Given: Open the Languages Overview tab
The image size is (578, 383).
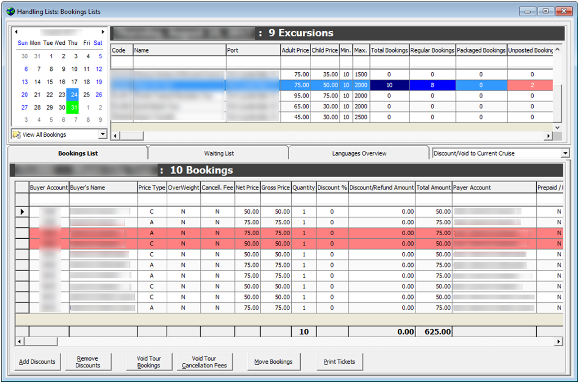Looking at the screenshot, I should click(359, 153).
